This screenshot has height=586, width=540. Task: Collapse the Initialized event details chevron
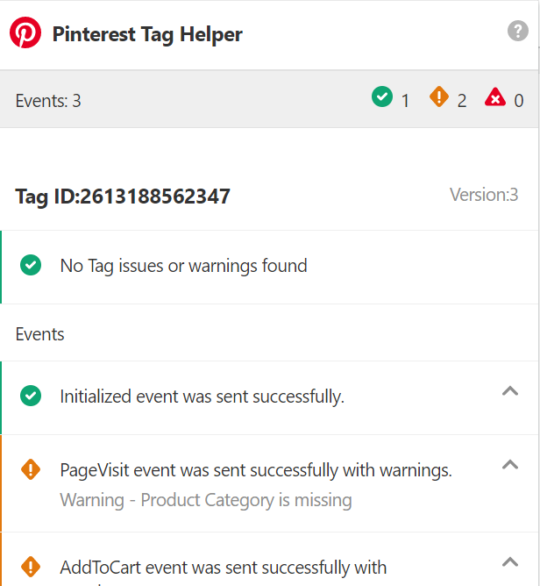[x=510, y=391]
